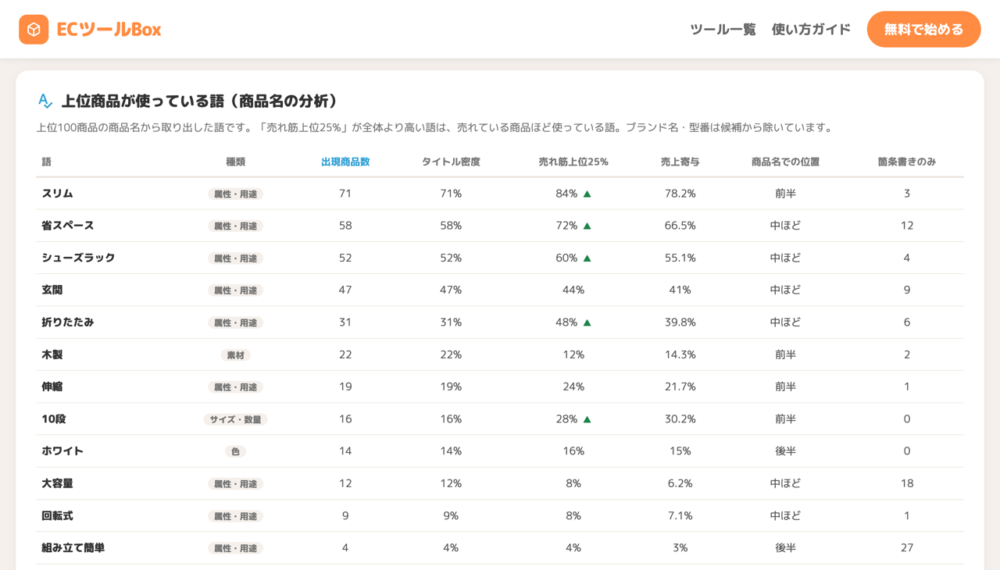The image size is (1000, 570).
Task: Open the 使い方ガイド navigation link
Action: tap(811, 30)
